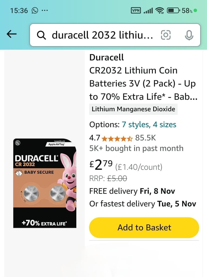Open camera lens visual search
This screenshot has width=207, height=277.
[166, 35]
